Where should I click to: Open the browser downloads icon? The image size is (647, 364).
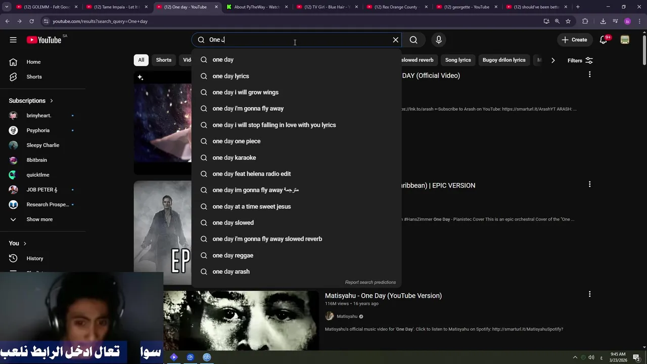[603, 21]
